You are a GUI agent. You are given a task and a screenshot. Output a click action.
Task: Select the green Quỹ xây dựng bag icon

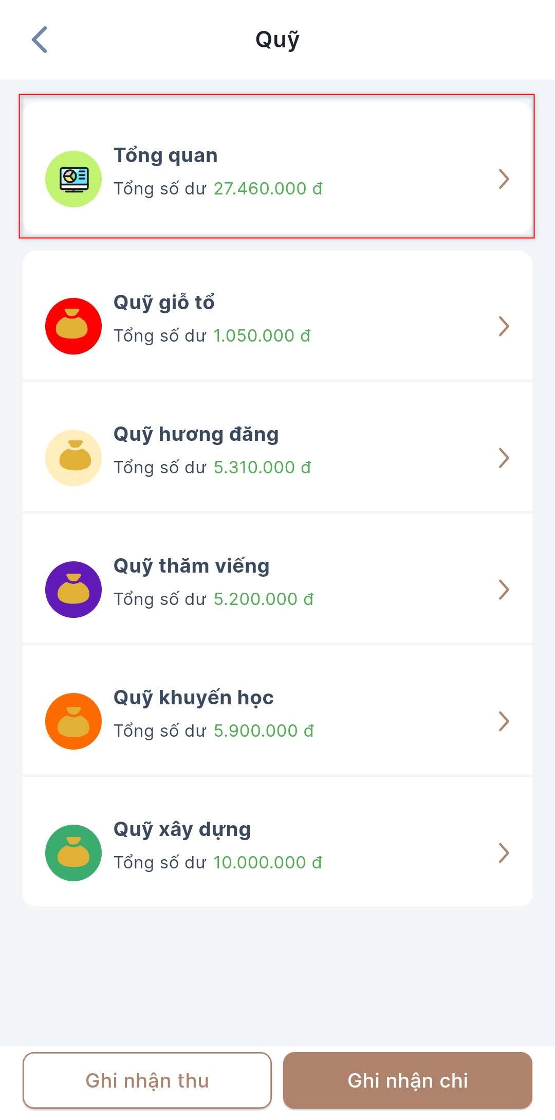tap(73, 853)
